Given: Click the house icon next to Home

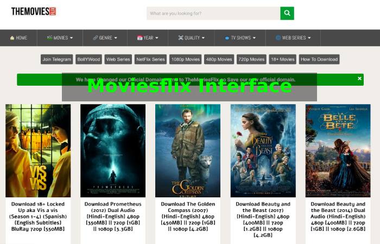Looking at the screenshot, I should click(12, 38).
